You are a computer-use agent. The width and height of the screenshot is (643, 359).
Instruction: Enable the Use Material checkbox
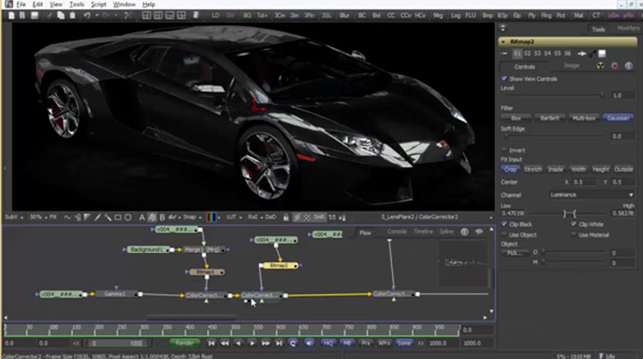(x=573, y=234)
